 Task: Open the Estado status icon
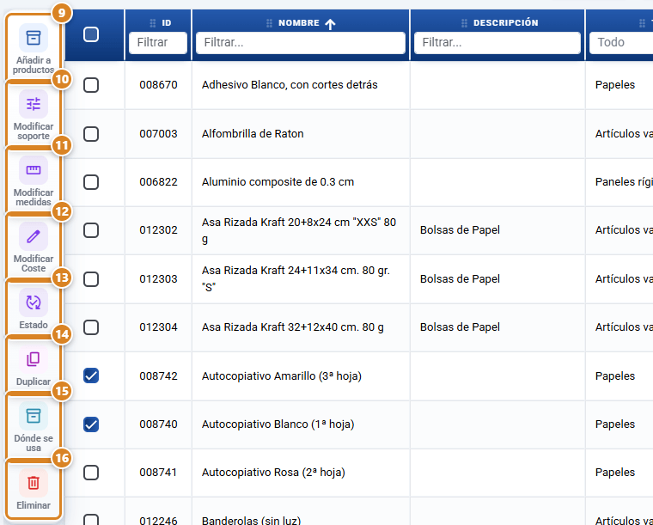pos(34,302)
